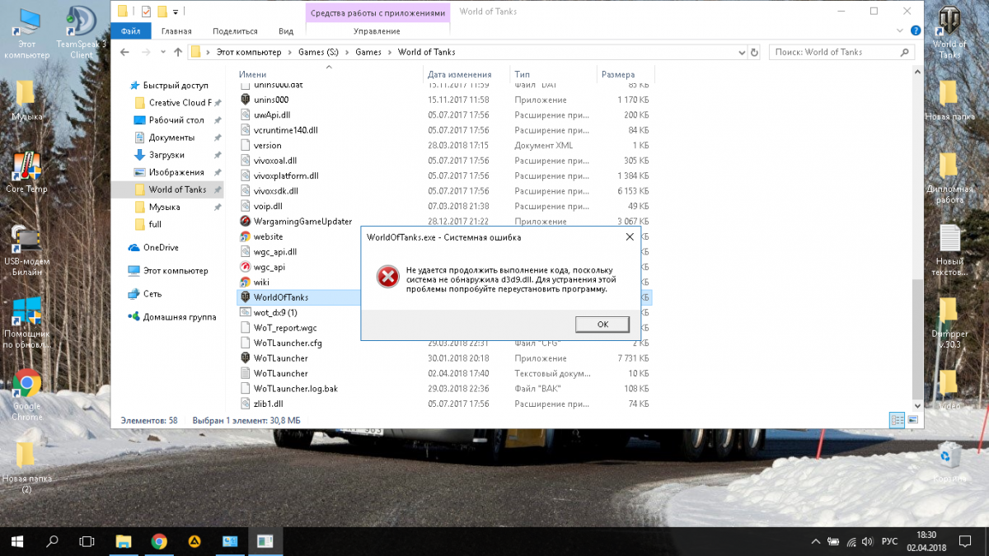This screenshot has width=989, height=556.
Task: Open the TeamSpeak 3 Client desktop icon
Action: (x=81, y=22)
